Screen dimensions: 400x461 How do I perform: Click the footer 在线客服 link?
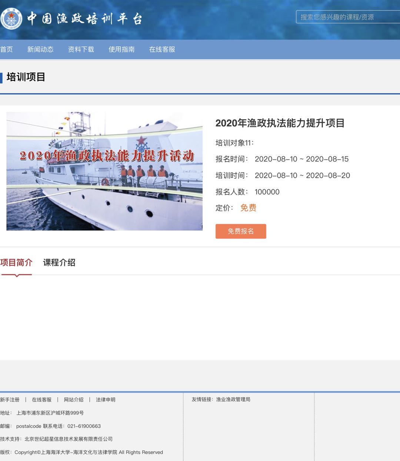(41, 399)
